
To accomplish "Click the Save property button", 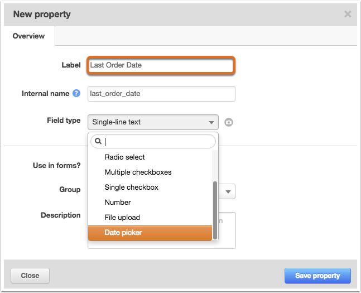I will (317, 276).
